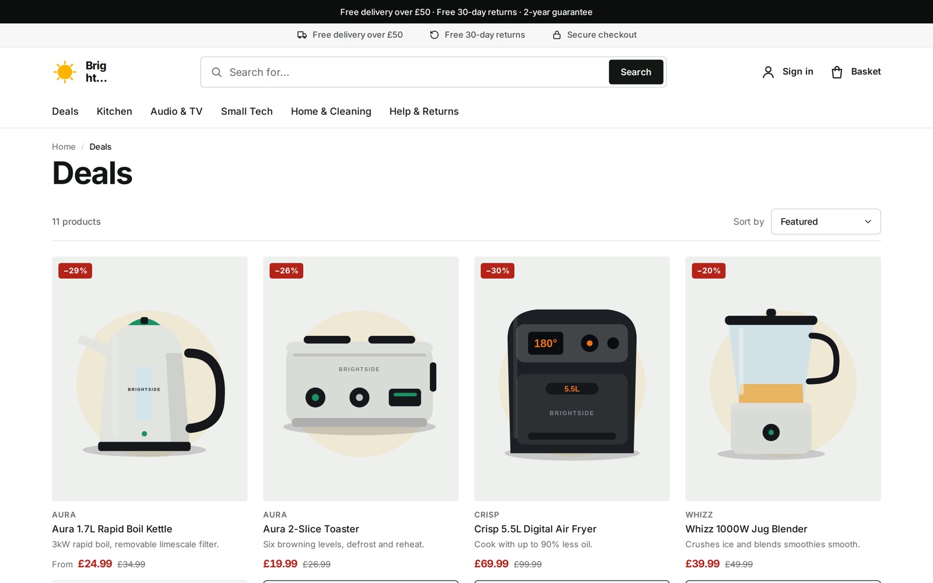Go to Audio & TV category
The image size is (933, 583).
(177, 111)
